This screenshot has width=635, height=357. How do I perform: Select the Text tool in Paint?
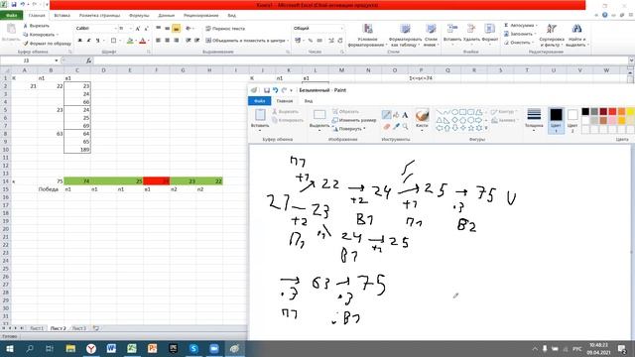coord(405,115)
